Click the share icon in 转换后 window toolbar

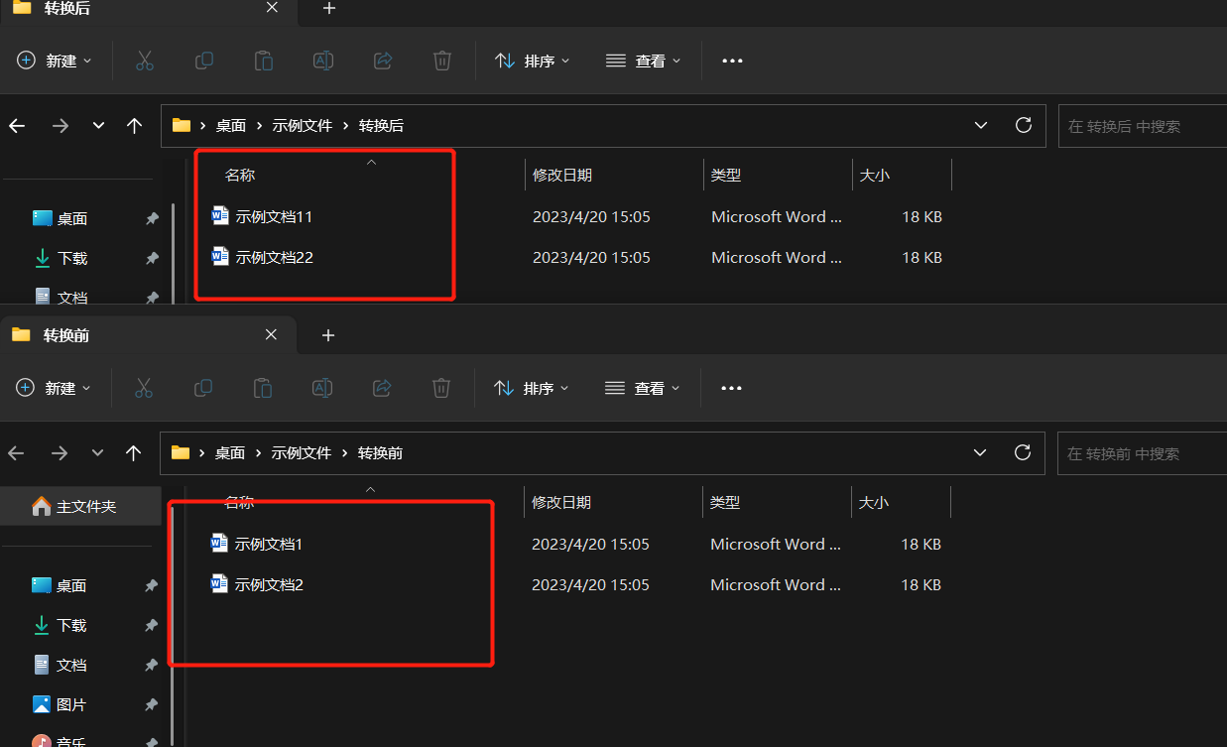383,61
